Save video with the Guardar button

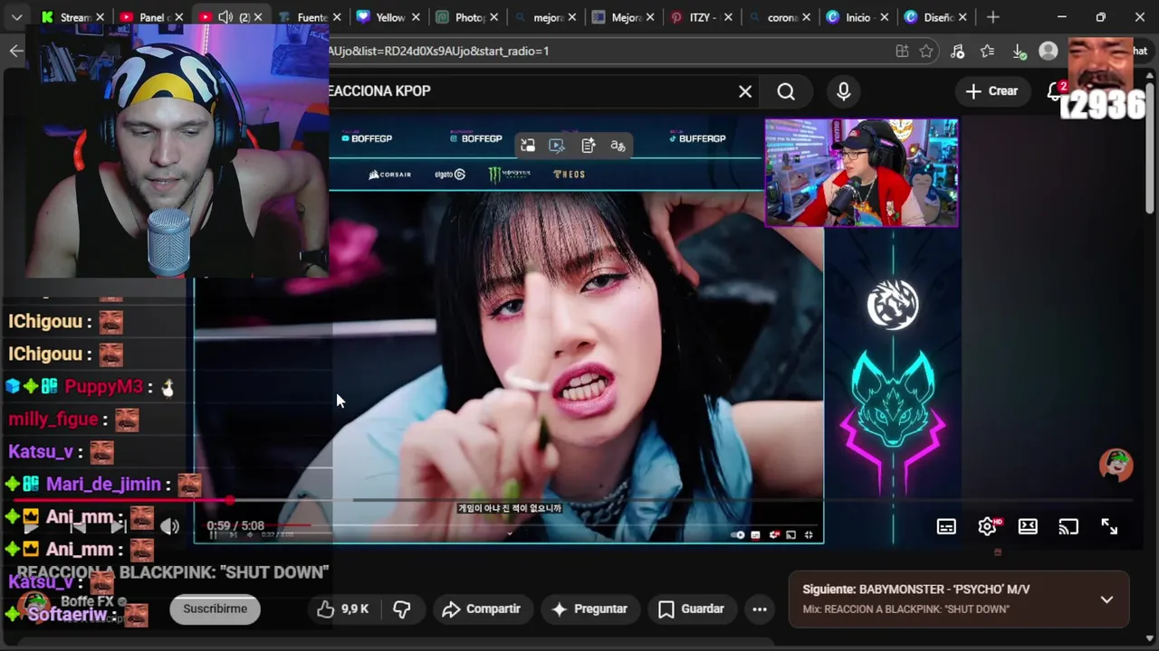[x=691, y=609]
